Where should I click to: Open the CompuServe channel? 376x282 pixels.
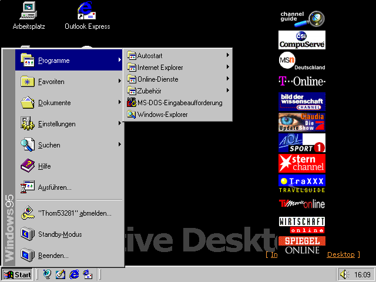tap(302, 40)
